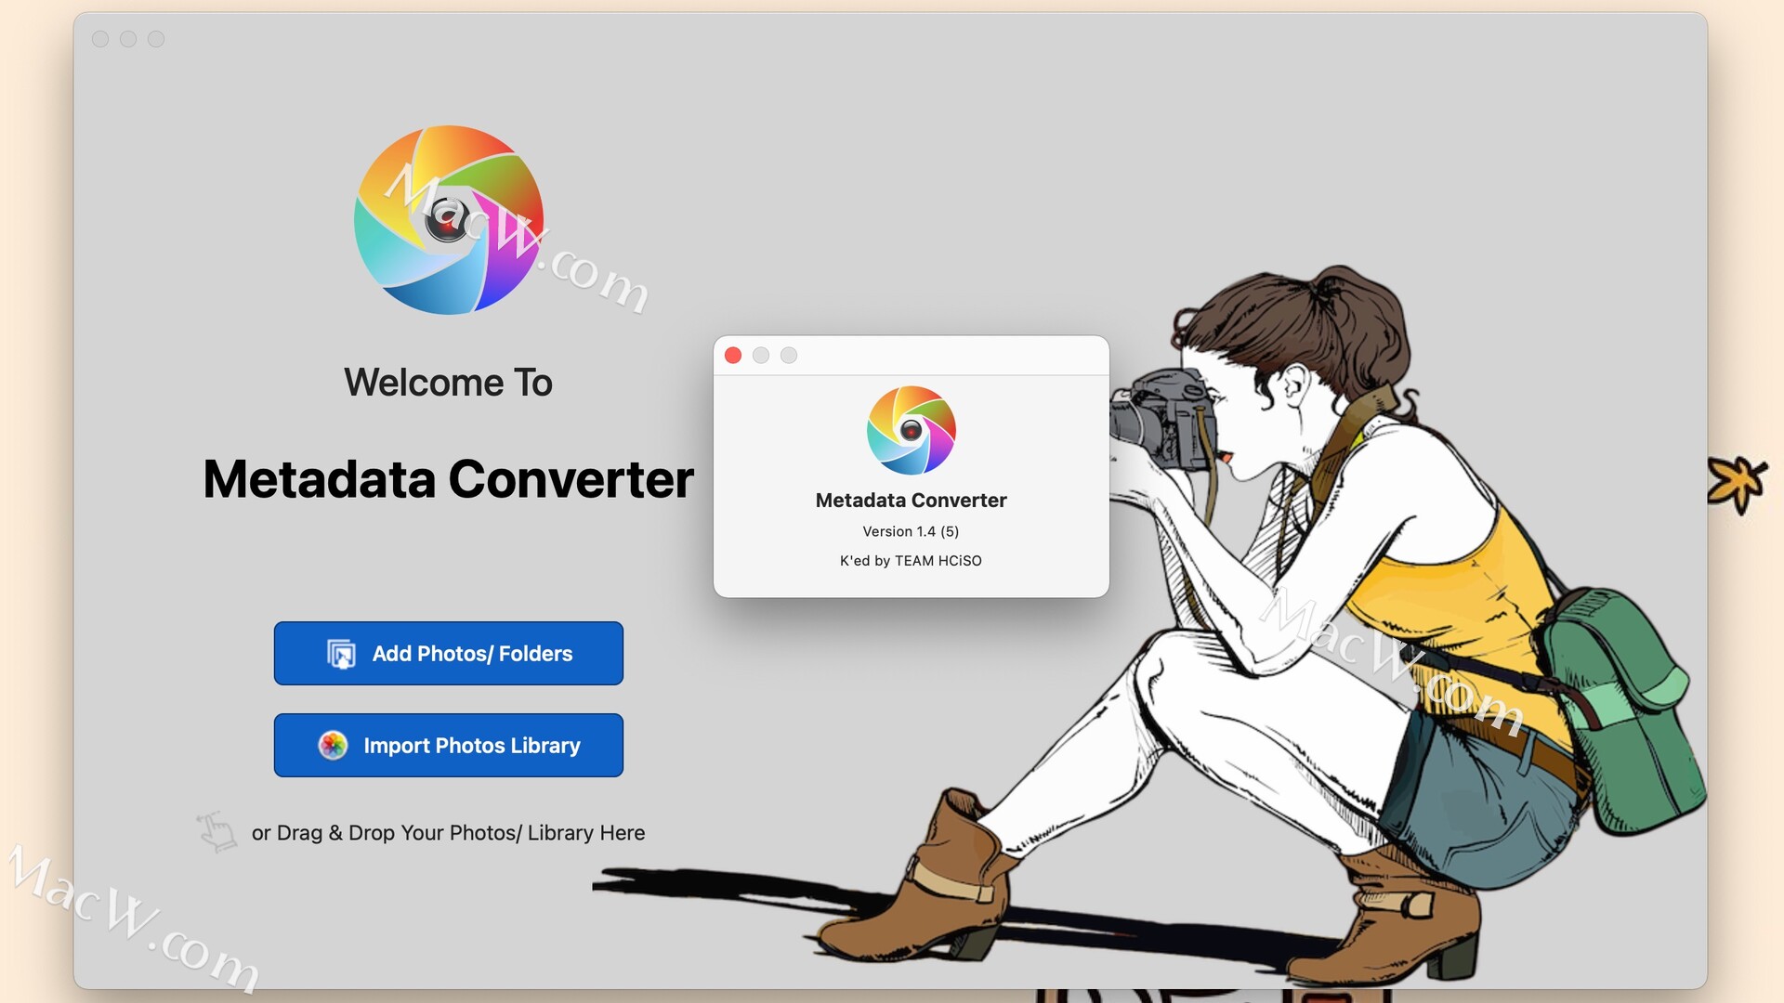Click the green zoom button on the main window
The image size is (1784, 1003).
click(154, 39)
